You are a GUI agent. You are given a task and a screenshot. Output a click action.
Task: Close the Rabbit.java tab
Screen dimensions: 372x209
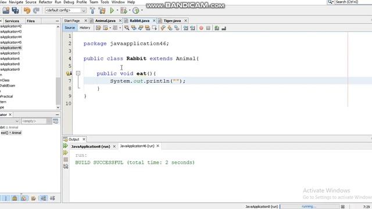tap(154, 21)
